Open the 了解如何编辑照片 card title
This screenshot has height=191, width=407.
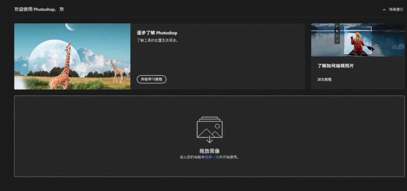[x=335, y=66]
